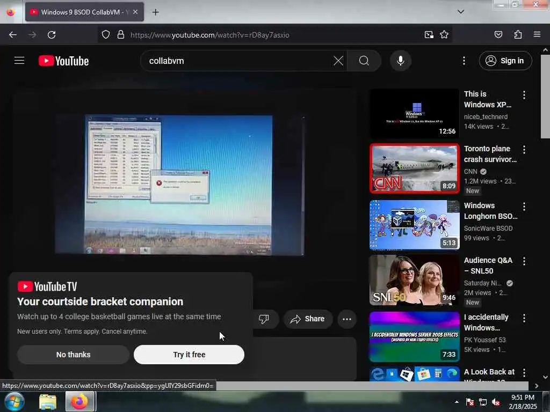Image resolution: width=550 pixels, height=412 pixels.
Task: Click the Sign in button
Action: (505, 61)
